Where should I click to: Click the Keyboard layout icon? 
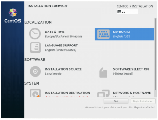pos(103,34)
